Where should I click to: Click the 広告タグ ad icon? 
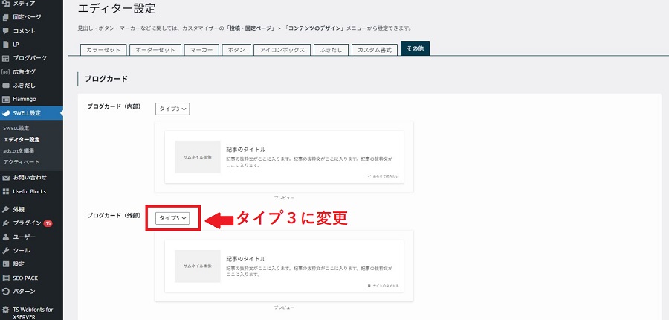pos(5,71)
